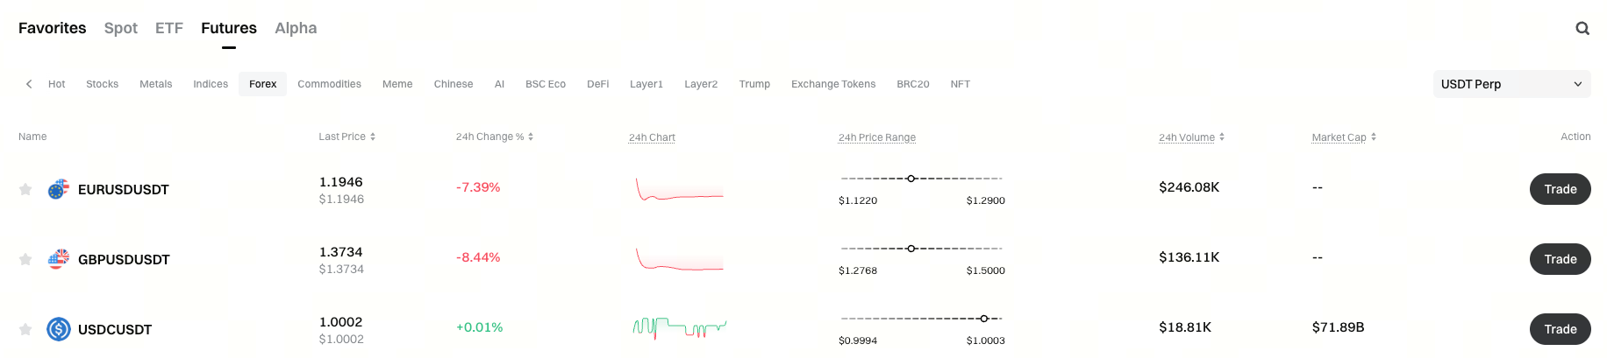Open the Alpha tab
This screenshot has height=358, width=1607.
point(296,28)
